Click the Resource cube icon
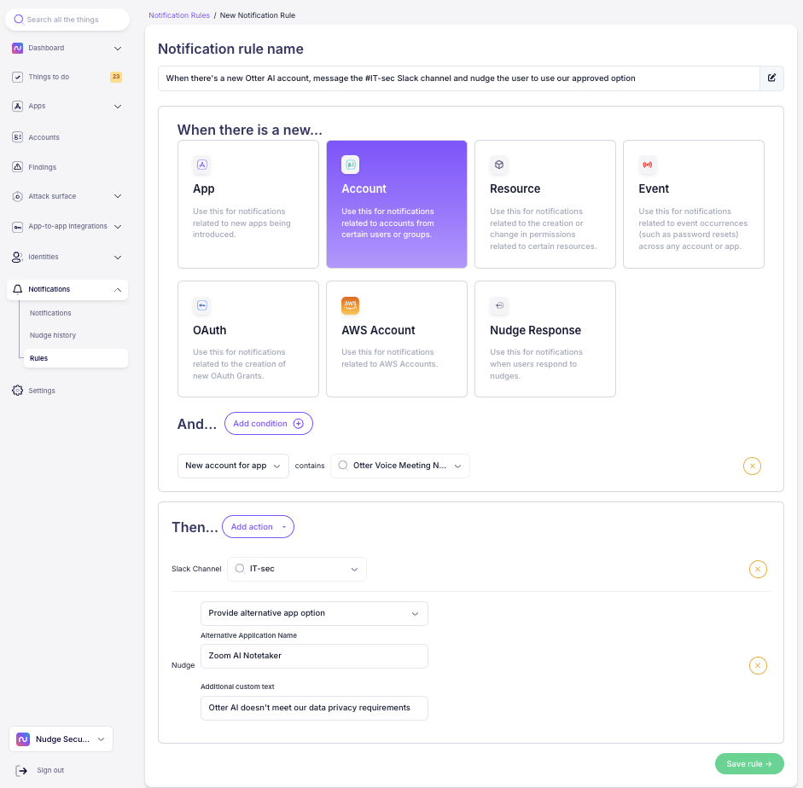 499,165
